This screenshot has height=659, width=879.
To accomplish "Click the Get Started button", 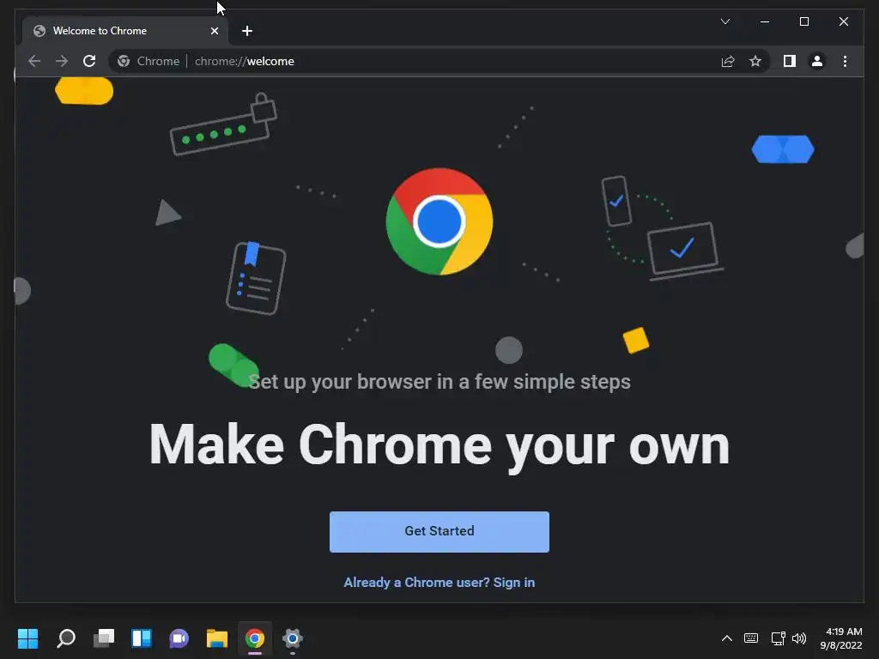I will (x=439, y=531).
